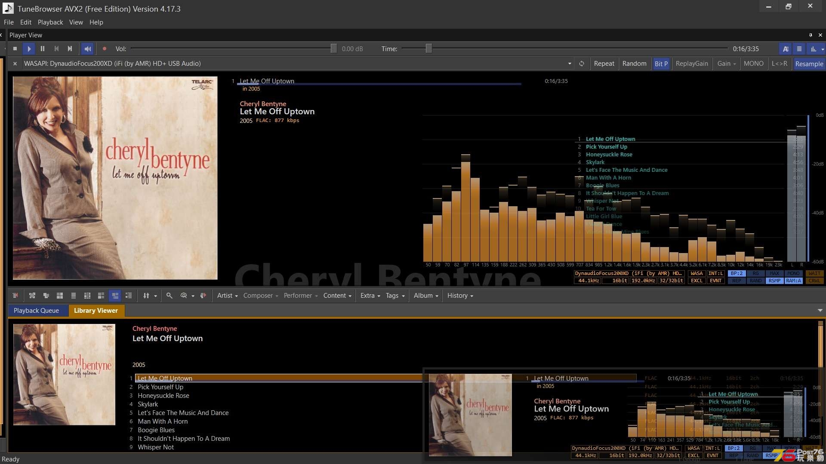
Task: Click the sort order arrows icon
Action: coord(146,296)
